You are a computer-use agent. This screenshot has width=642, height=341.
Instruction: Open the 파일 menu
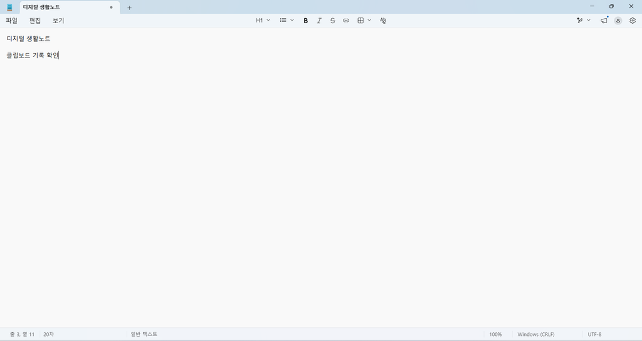(12, 21)
